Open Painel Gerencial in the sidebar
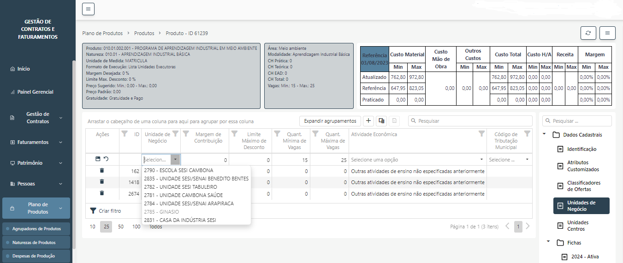The image size is (623, 263). coord(36,92)
